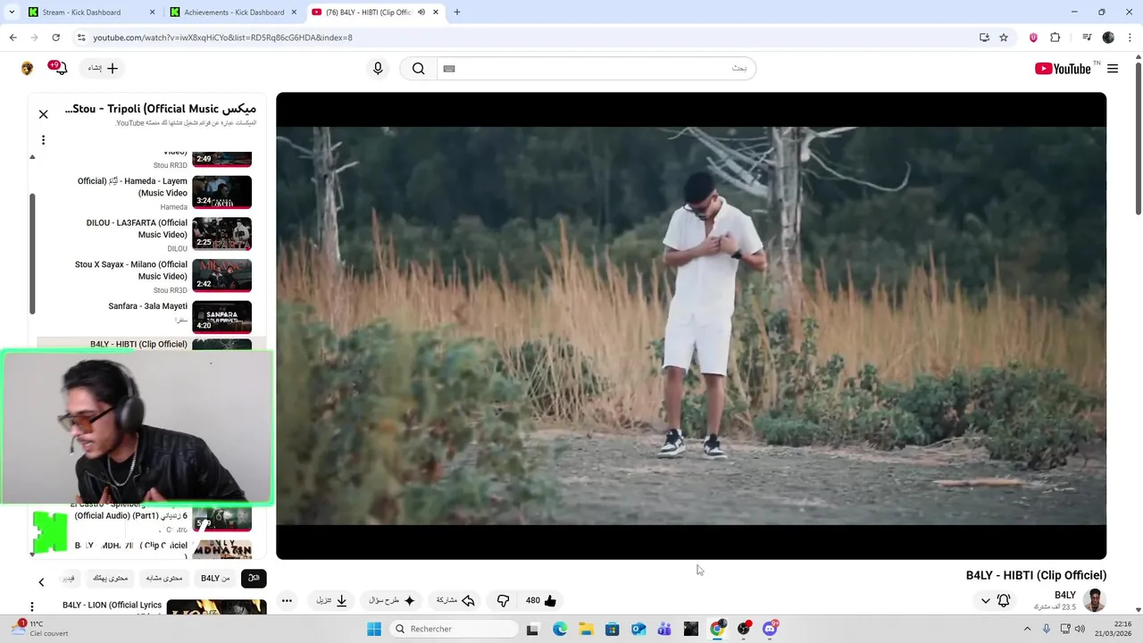Share the video using مشاركة button
The width and height of the screenshot is (1143, 643).
455,601
